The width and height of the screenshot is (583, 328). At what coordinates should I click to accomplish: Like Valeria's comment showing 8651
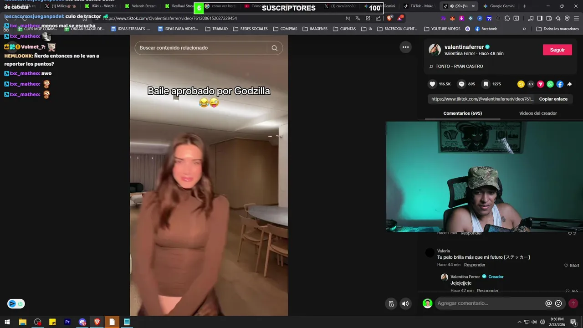point(566,266)
